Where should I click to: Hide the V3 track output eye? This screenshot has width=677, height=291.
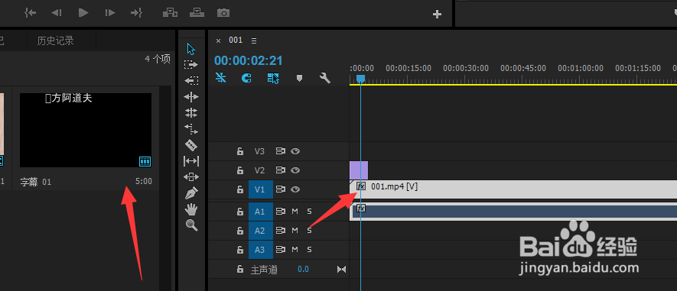(x=295, y=151)
